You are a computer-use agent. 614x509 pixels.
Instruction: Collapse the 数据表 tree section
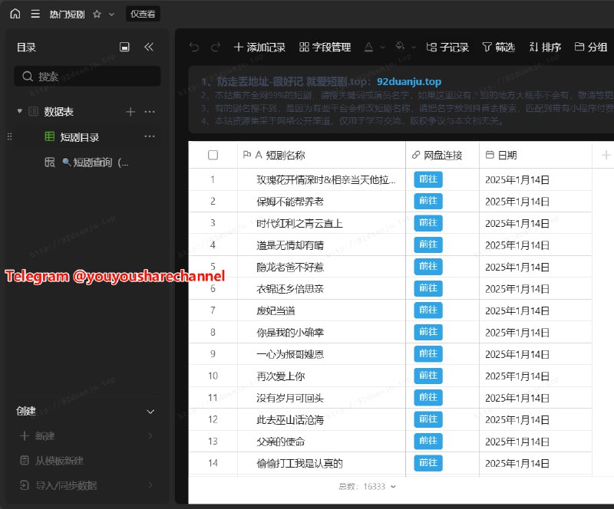tap(19, 110)
